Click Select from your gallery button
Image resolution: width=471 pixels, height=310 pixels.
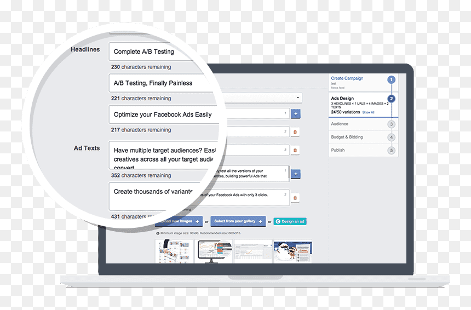coord(238,221)
